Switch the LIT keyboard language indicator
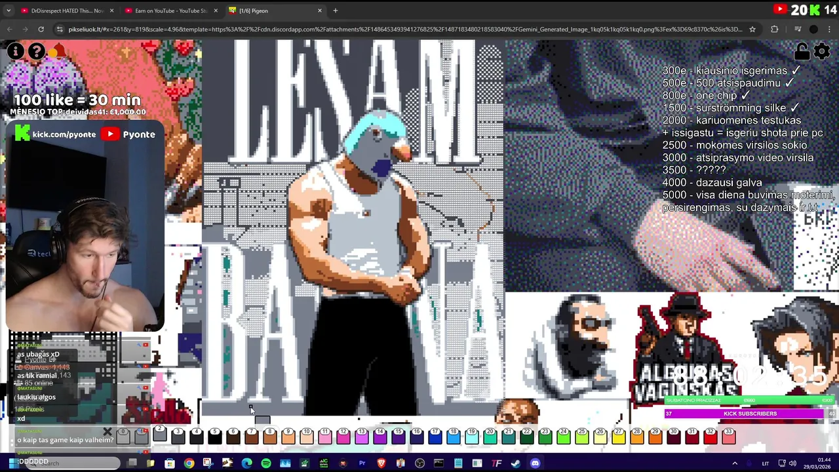This screenshot has width=839, height=472. click(765, 463)
